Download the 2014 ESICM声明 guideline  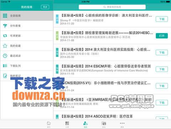(162, 69)
